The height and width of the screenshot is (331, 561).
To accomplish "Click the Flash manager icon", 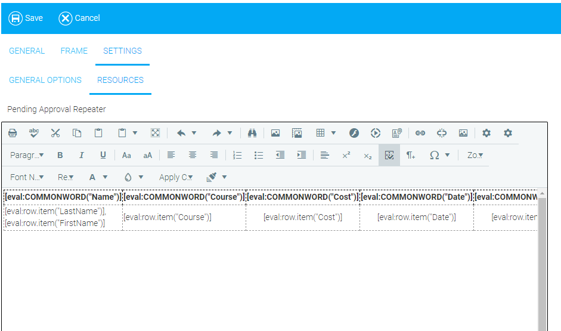I will point(354,133).
